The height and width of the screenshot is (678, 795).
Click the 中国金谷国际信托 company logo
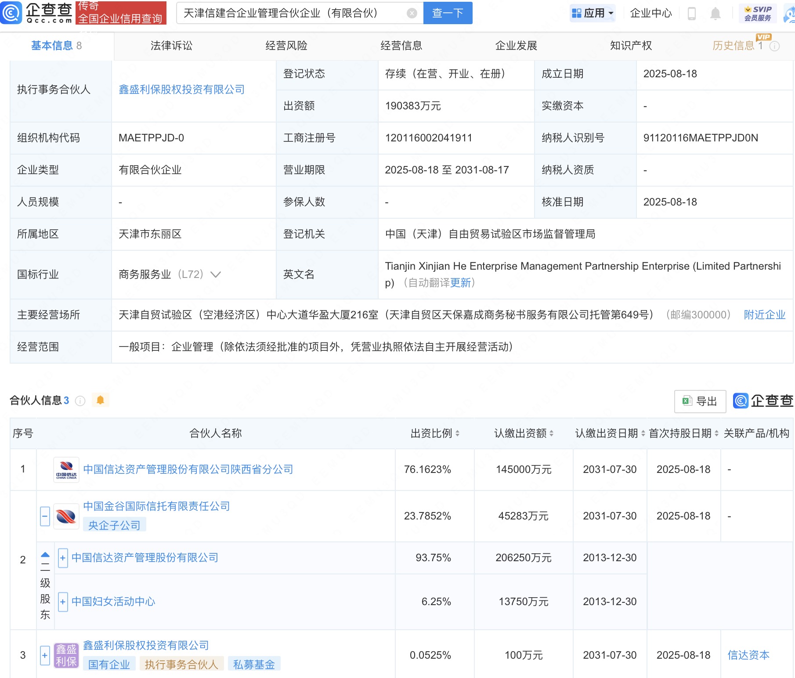click(x=66, y=516)
